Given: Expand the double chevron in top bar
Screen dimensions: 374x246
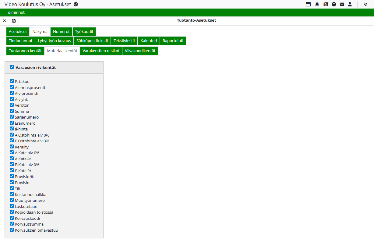Looking at the screenshot, I should [x=366, y=4].
